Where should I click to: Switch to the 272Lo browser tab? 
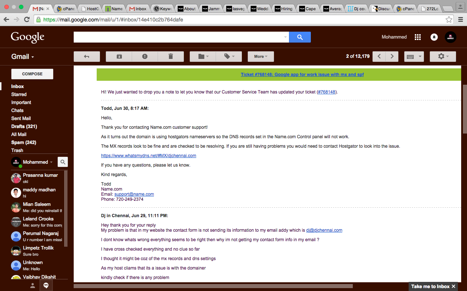429,9
